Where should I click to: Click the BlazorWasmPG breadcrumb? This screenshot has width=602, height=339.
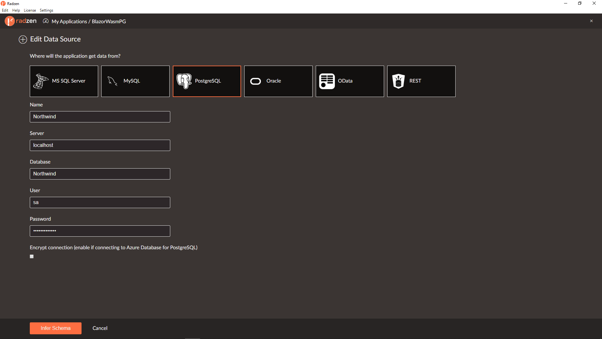coord(109,21)
